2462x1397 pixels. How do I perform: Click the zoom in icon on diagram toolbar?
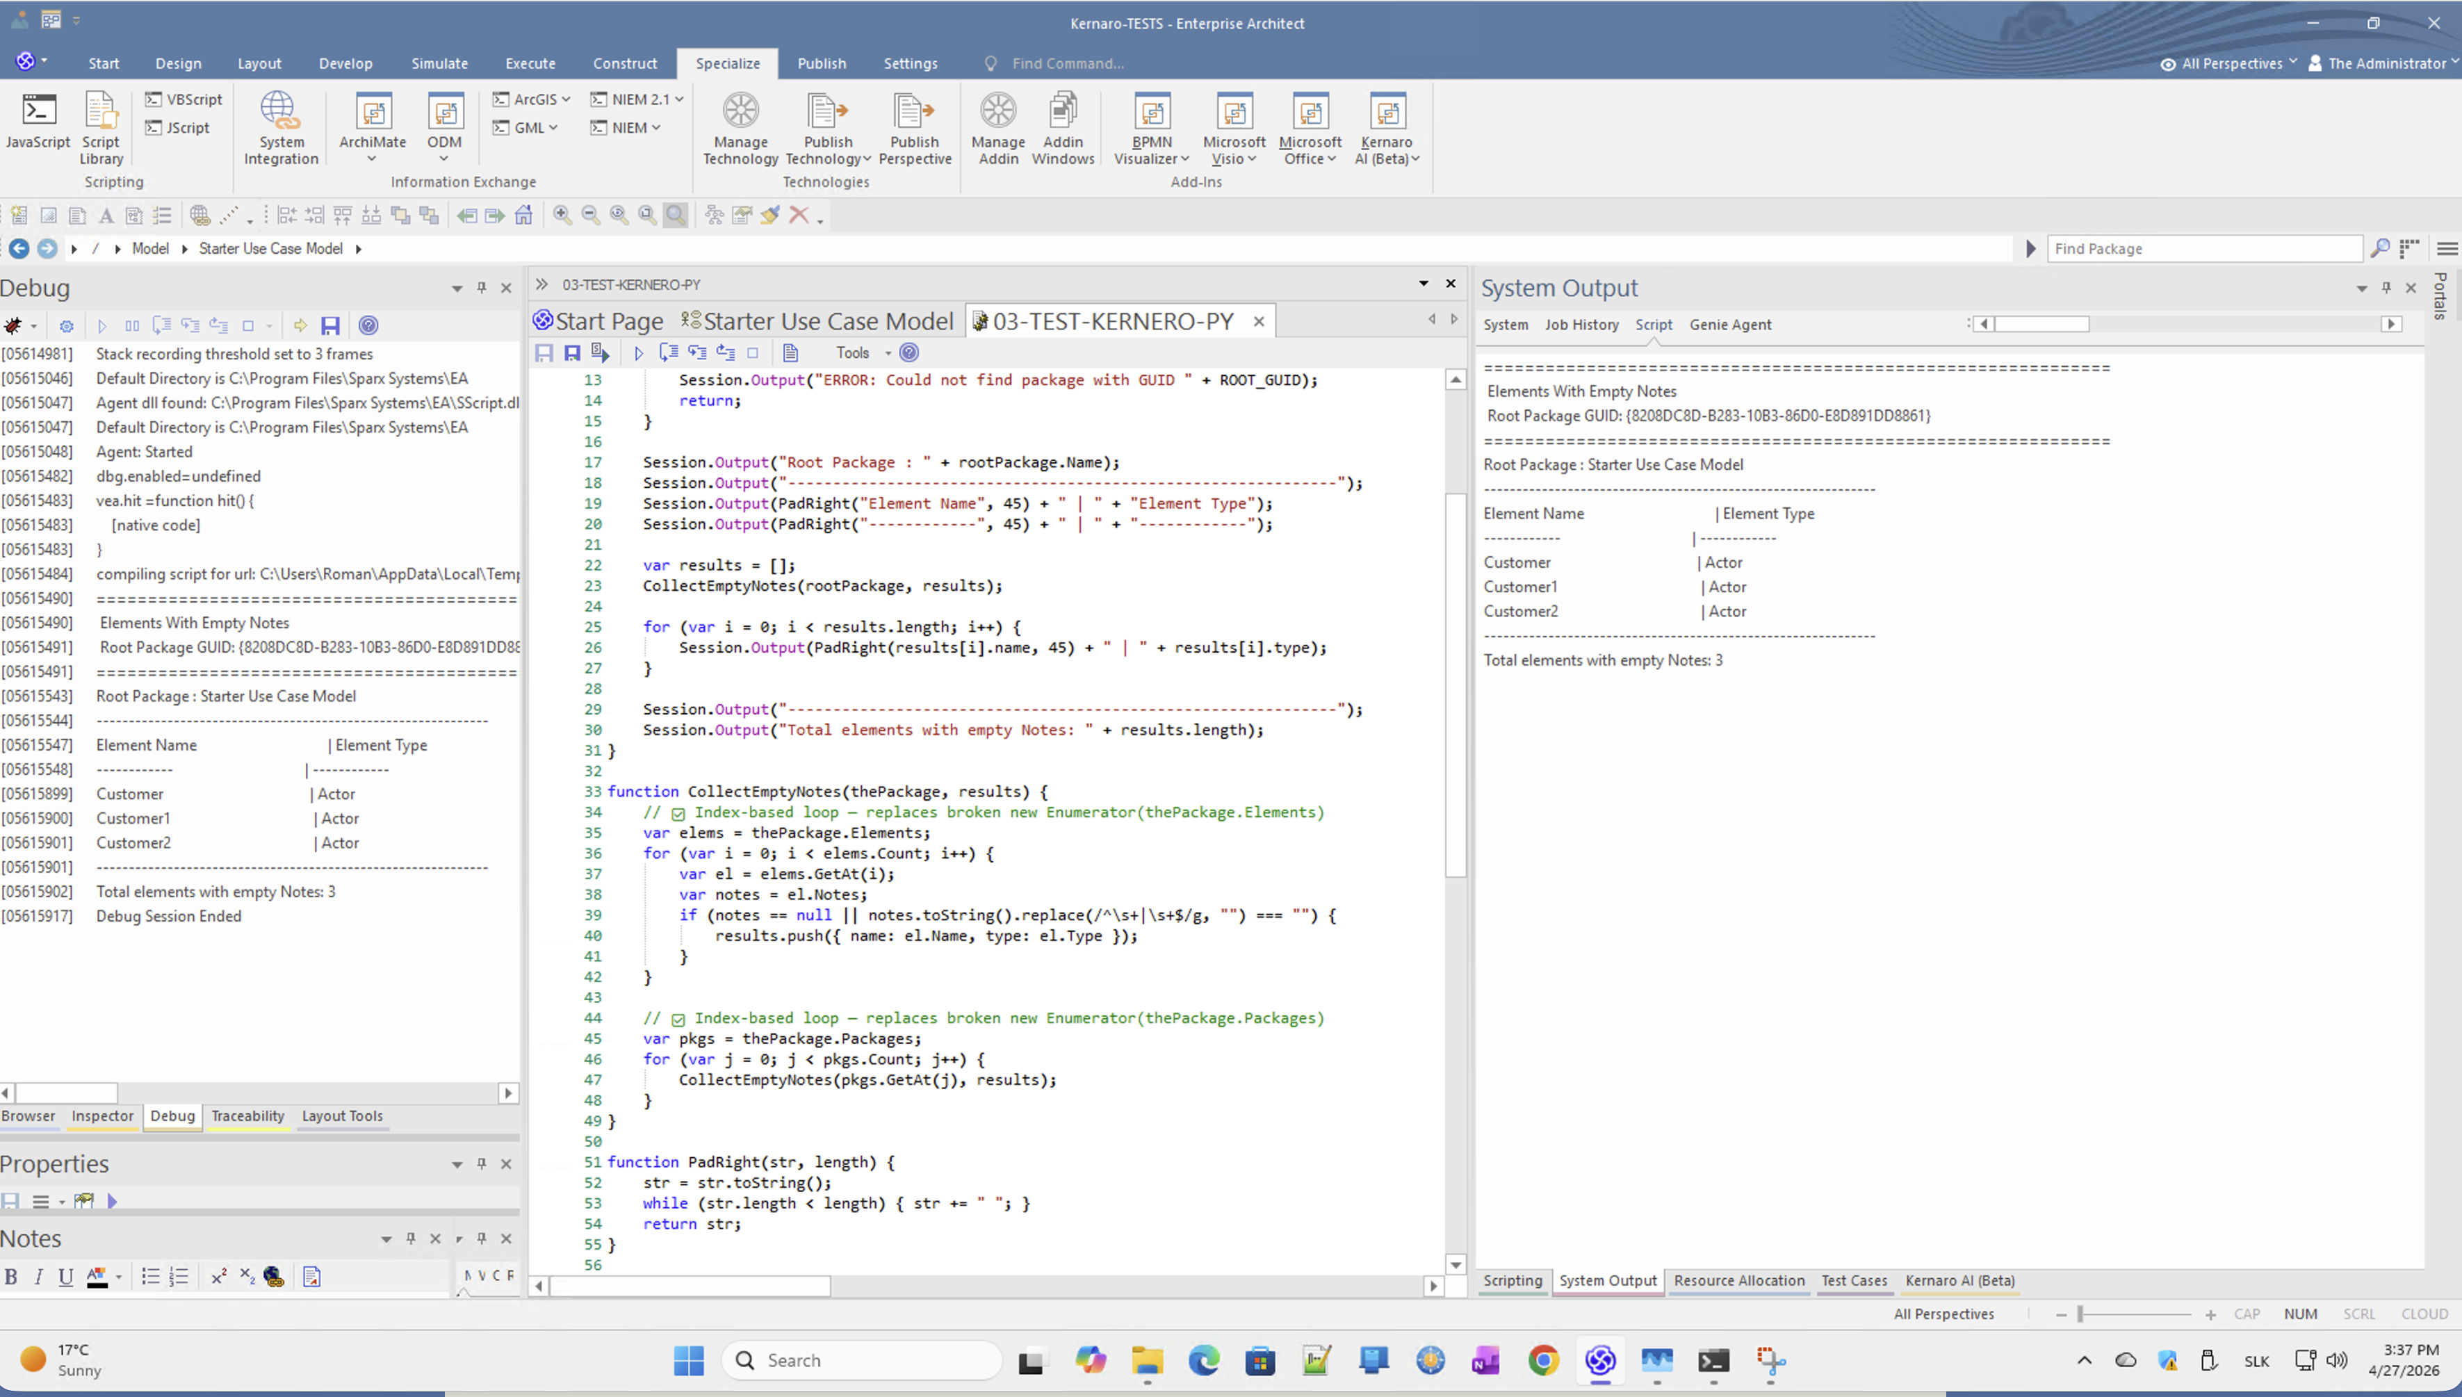tap(562, 215)
